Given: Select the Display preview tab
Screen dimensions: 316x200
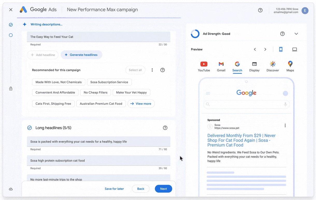Looking at the screenshot, I should (254, 67).
